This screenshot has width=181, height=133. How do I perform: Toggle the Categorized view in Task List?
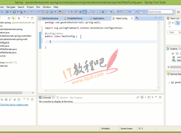coord(178,23)
